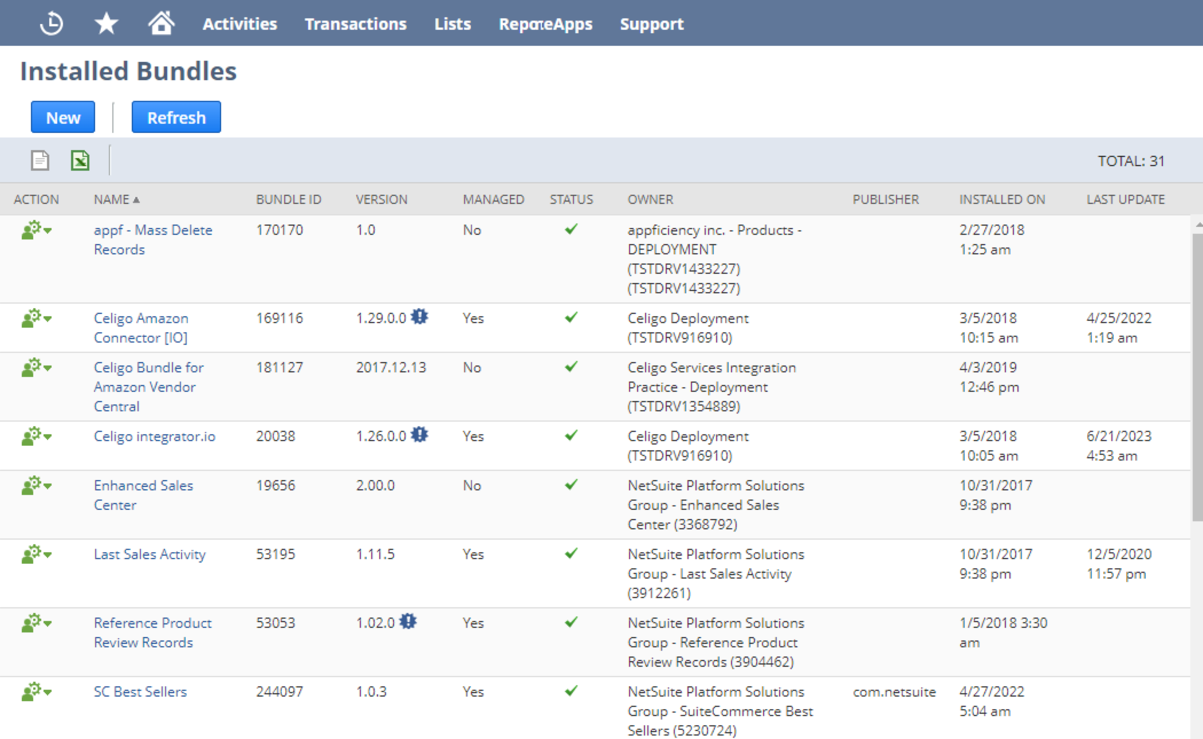The image size is (1203, 739).
Task: Open Enhanced Sales Center bundle link
Action: (x=143, y=495)
